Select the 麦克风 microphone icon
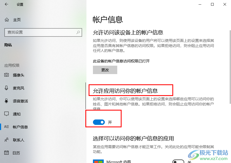 pyautogui.click(x=6, y=88)
